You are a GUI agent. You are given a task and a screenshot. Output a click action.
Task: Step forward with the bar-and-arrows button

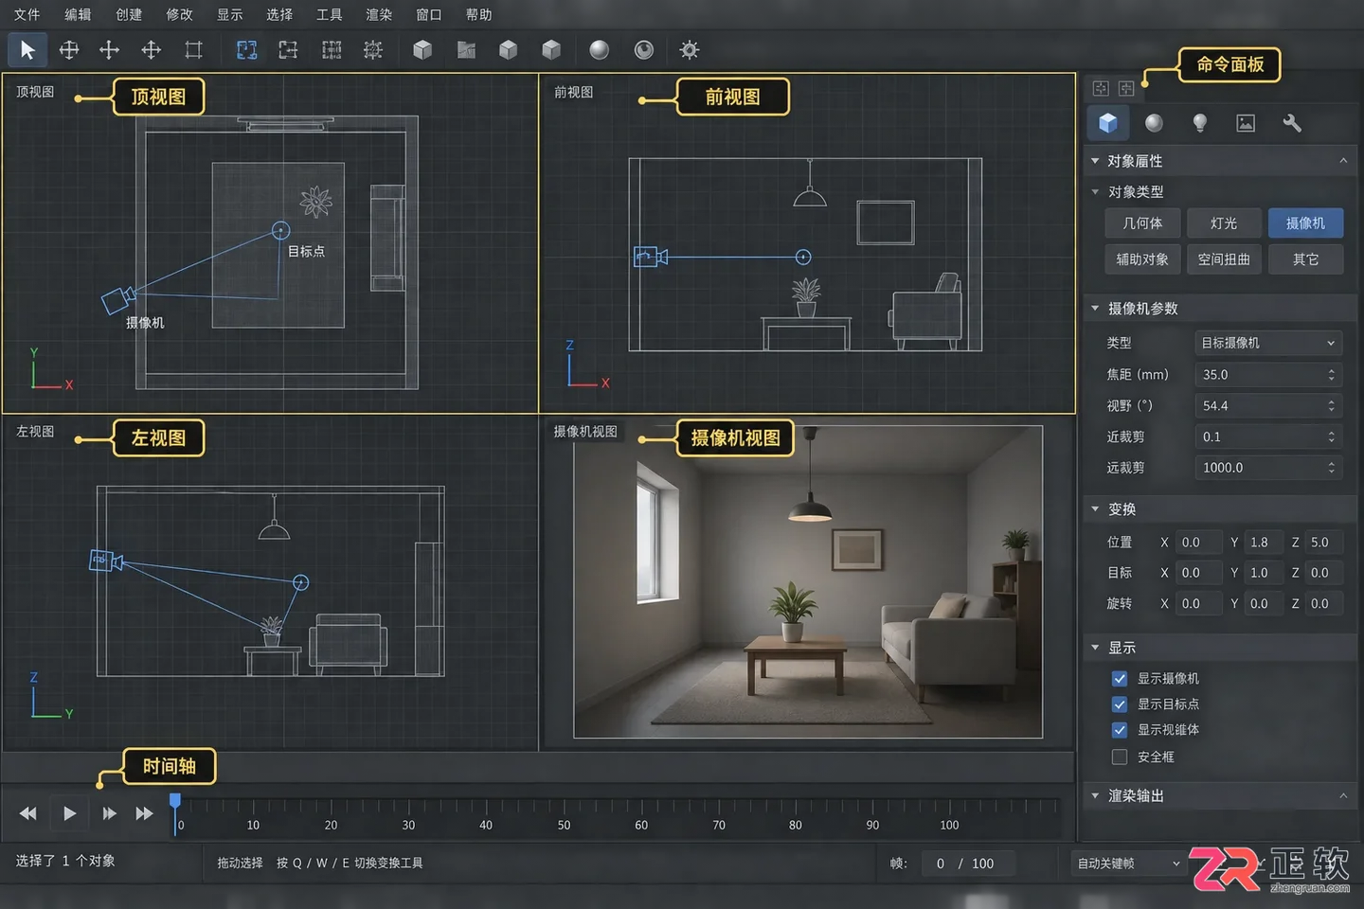110,813
